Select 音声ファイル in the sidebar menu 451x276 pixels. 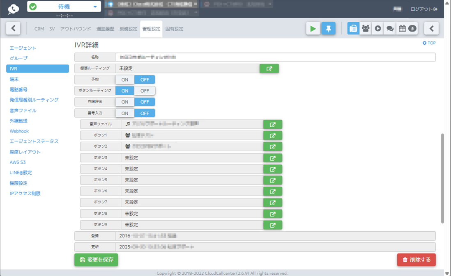pos(23,110)
